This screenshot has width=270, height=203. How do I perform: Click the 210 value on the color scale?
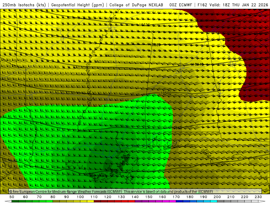pyautogui.click(x=231, y=197)
